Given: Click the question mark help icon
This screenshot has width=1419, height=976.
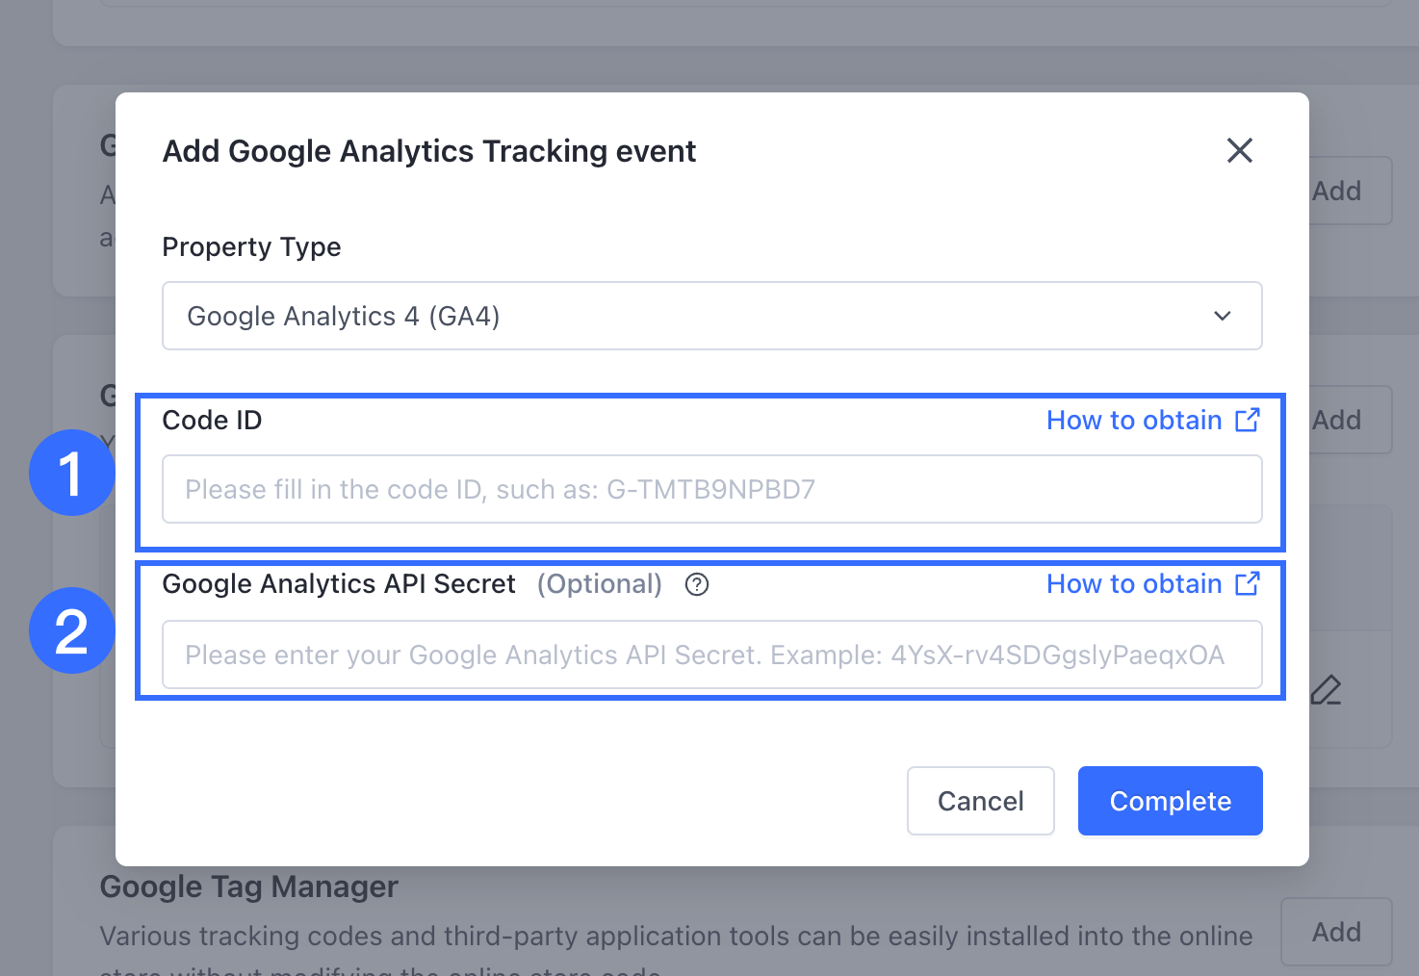Looking at the screenshot, I should coord(697,584).
